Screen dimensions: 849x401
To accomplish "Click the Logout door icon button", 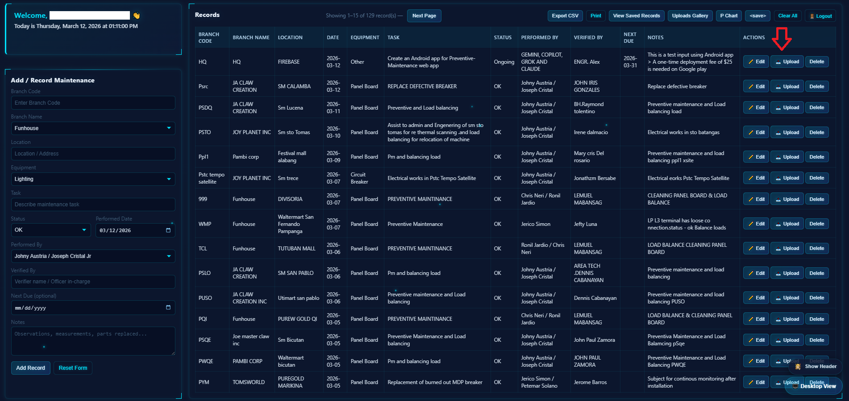I will (820, 16).
